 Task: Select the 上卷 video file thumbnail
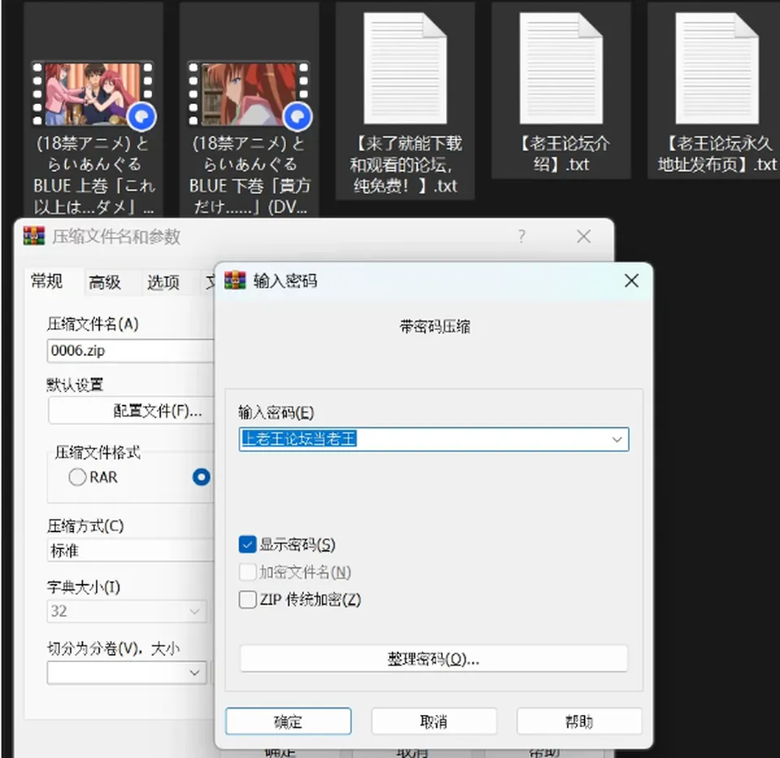(x=93, y=93)
